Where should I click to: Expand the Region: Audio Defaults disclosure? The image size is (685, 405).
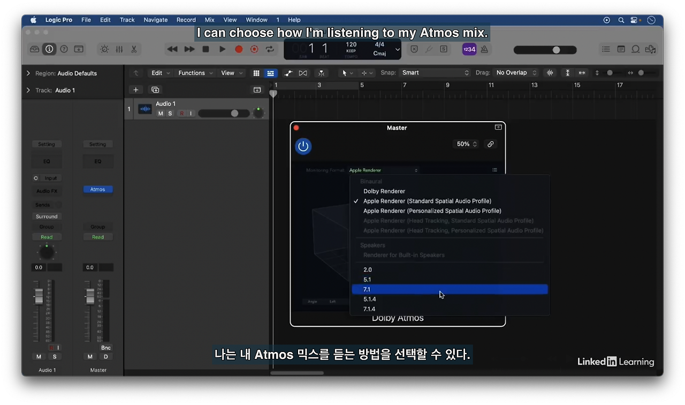click(x=28, y=73)
